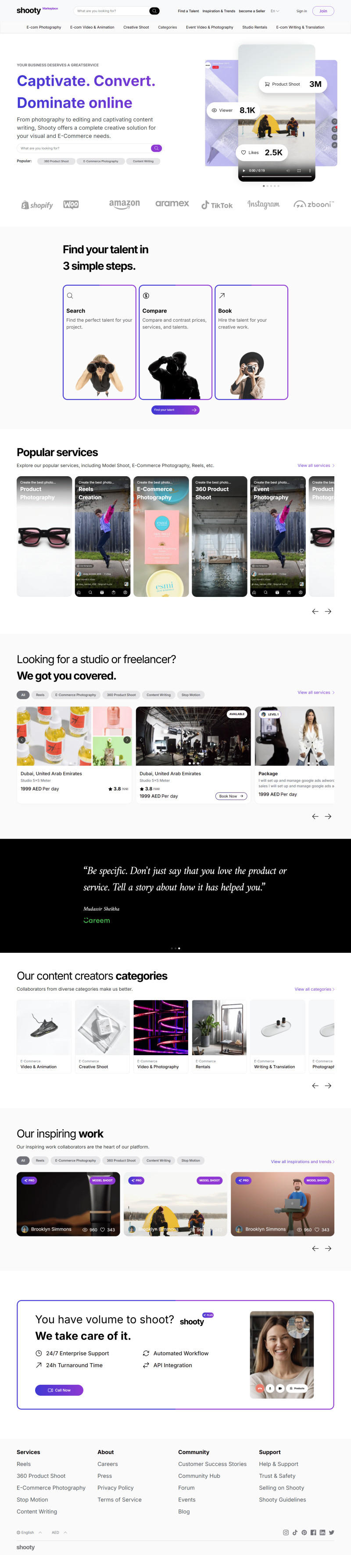
Task: Click the Join button
Action: (x=323, y=11)
